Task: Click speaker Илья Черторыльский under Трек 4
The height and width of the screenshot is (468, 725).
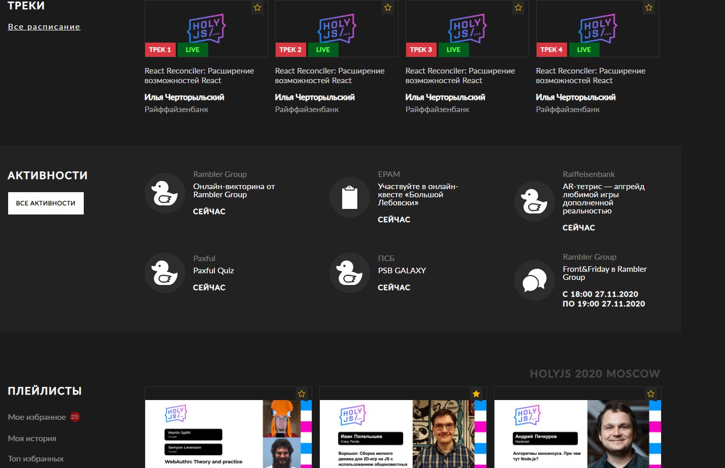Action: click(576, 97)
